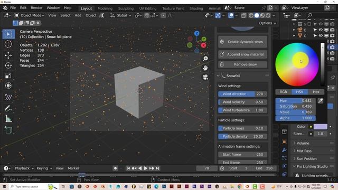
Task: Click the world Color swatch
Action: pyautogui.click(x=321, y=127)
